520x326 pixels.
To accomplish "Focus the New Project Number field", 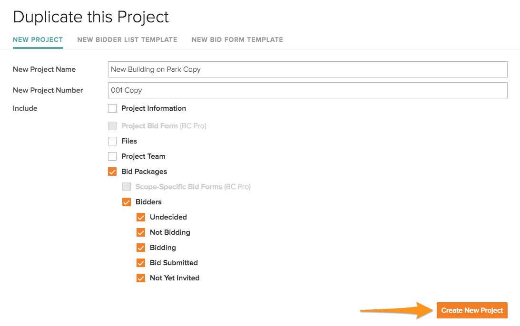I will click(307, 90).
